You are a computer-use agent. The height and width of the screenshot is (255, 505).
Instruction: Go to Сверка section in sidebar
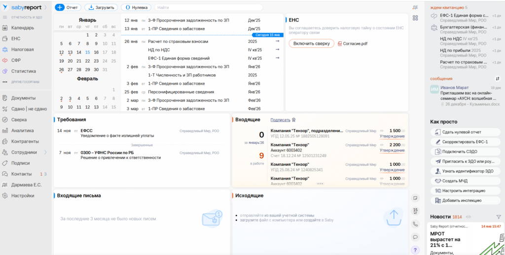coord(19,120)
